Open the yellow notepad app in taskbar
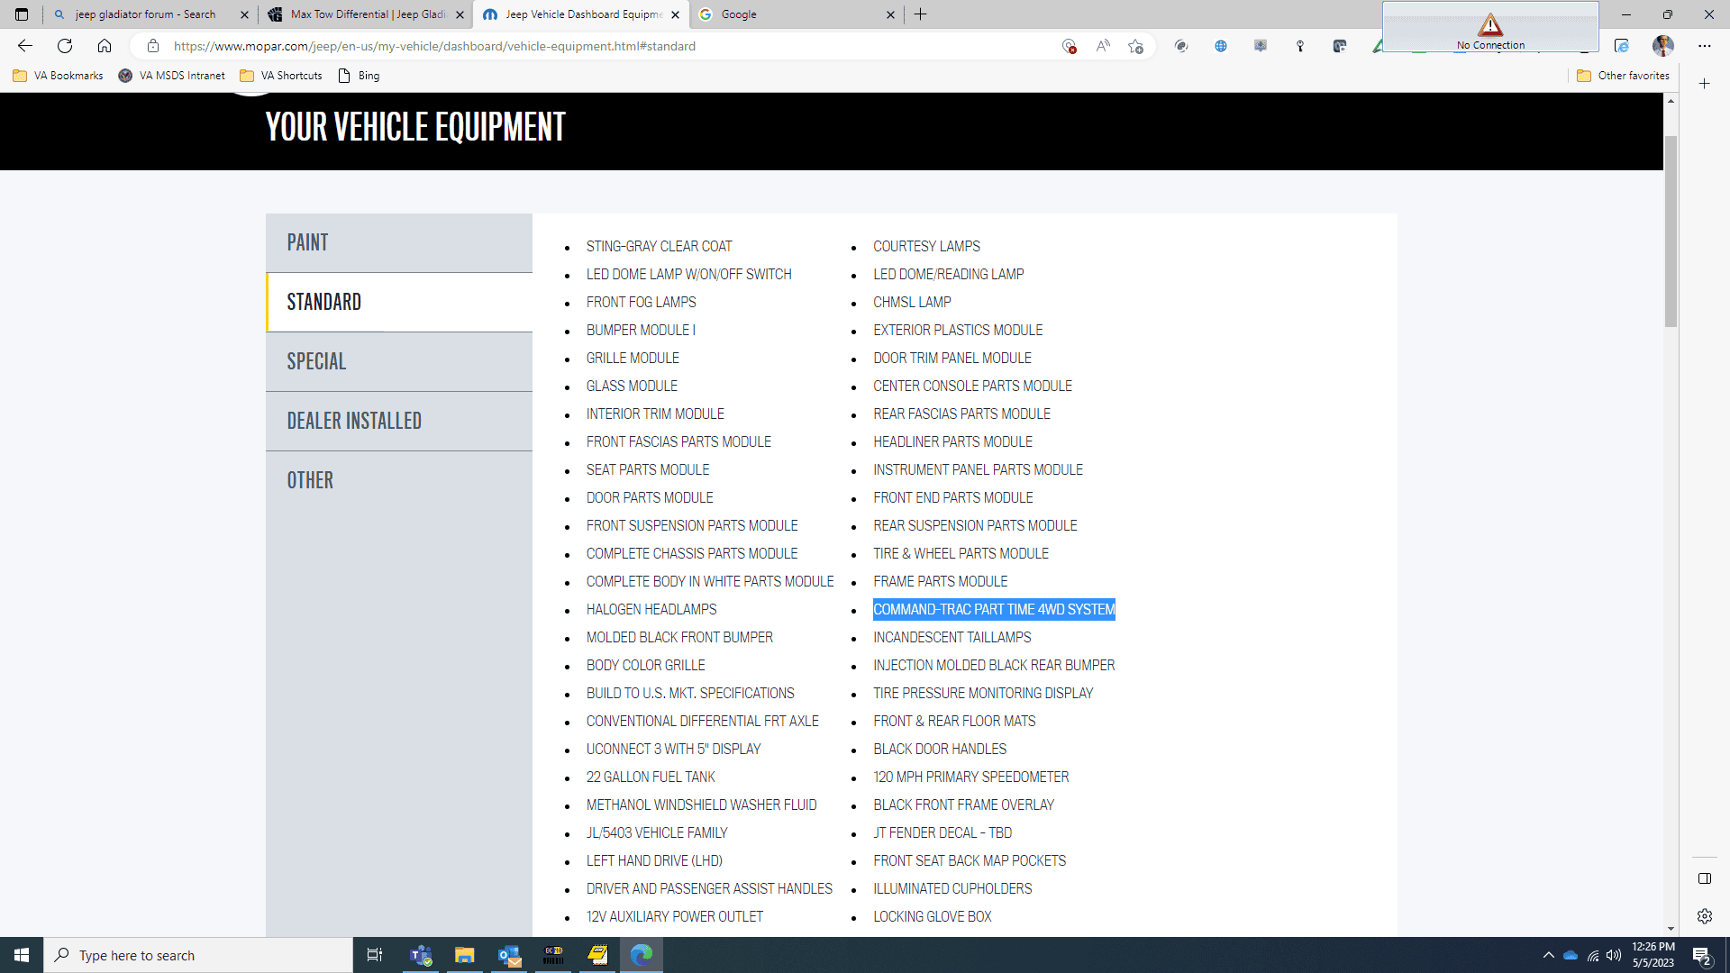The width and height of the screenshot is (1730, 973). tap(597, 955)
